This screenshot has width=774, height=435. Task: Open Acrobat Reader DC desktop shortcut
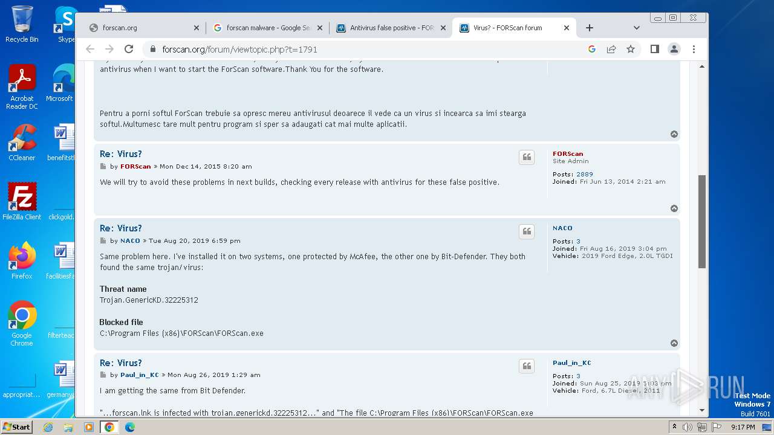pos(22,87)
